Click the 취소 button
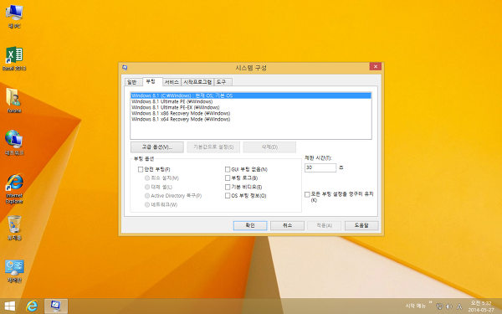502x314 pixels. coord(287,225)
